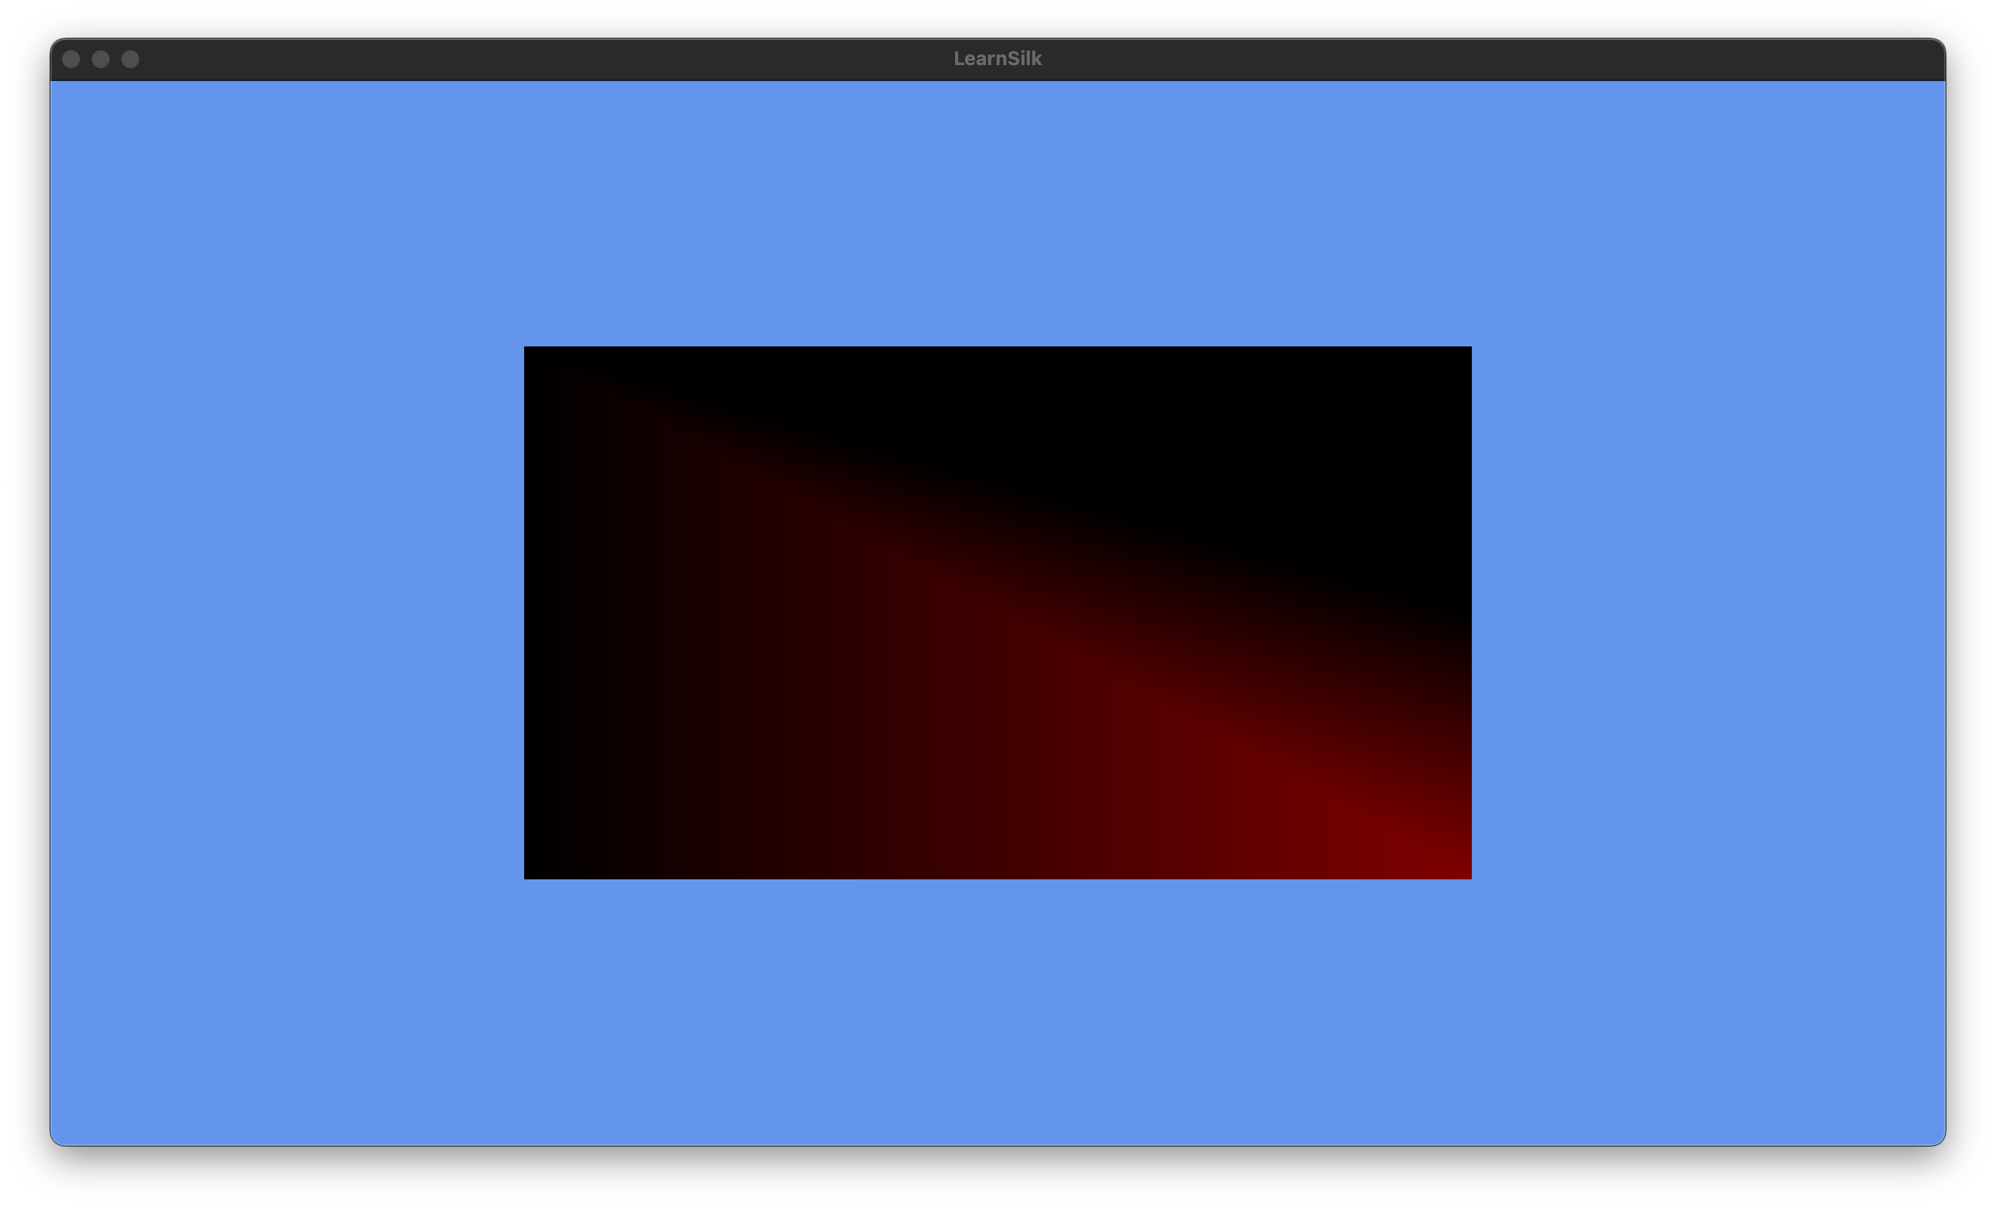Click the center of the rendered gradient quad

[997, 614]
